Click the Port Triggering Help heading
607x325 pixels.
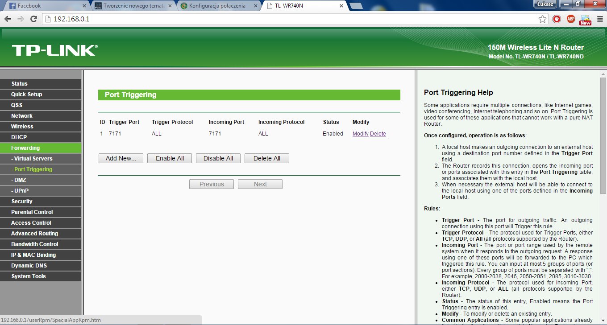[x=458, y=93]
